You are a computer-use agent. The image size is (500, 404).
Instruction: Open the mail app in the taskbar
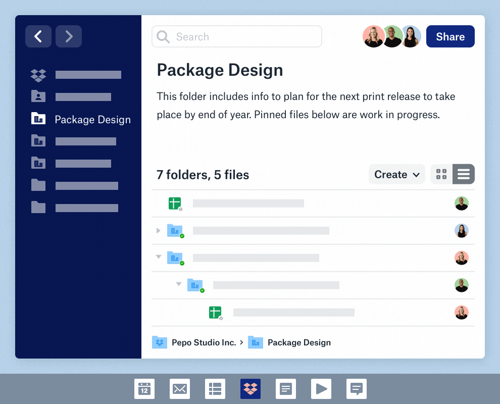click(180, 389)
